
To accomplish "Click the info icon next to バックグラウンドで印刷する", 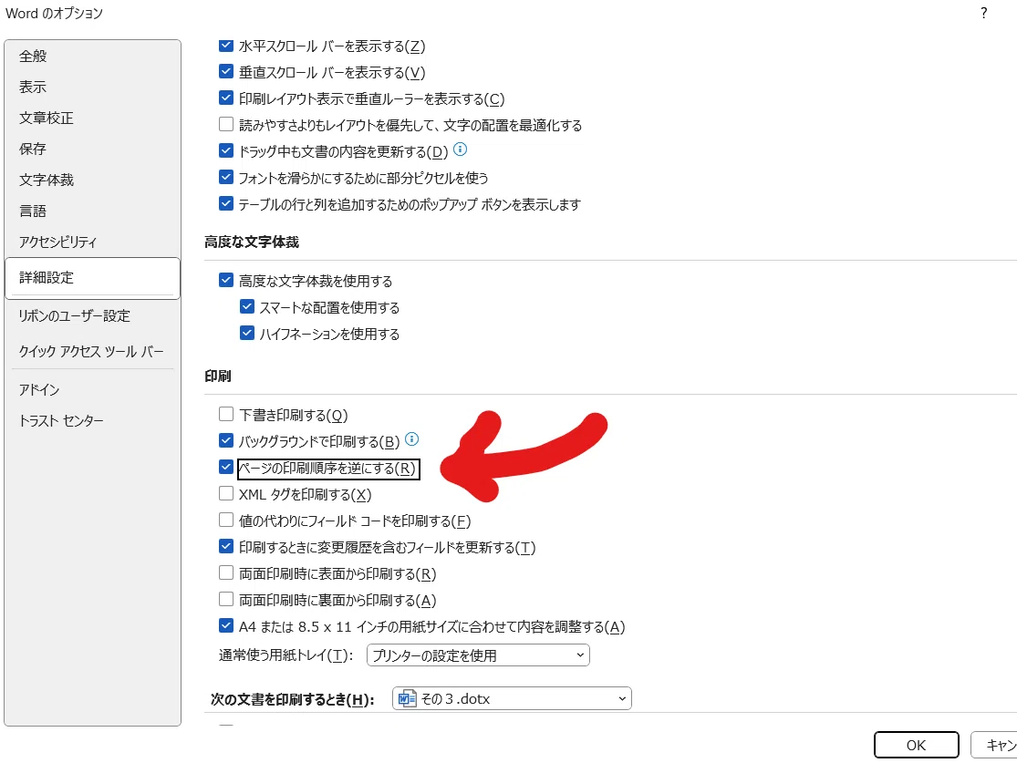I will [x=412, y=439].
